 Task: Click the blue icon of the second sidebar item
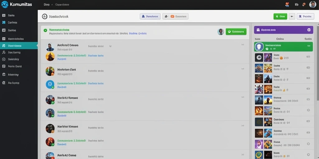tap(4, 22)
